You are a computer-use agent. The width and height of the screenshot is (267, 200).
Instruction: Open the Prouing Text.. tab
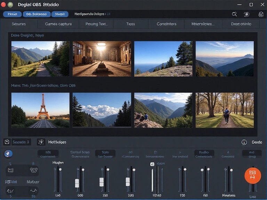(x=97, y=24)
